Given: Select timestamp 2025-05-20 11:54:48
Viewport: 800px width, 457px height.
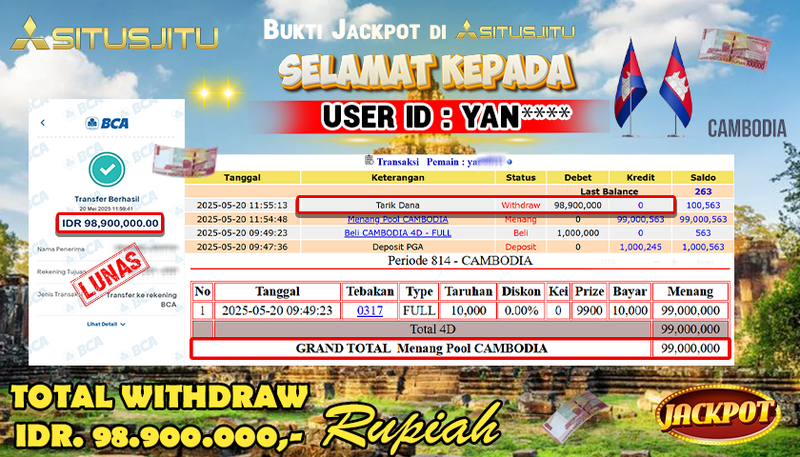Looking at the screenshot, I should 242,219.
